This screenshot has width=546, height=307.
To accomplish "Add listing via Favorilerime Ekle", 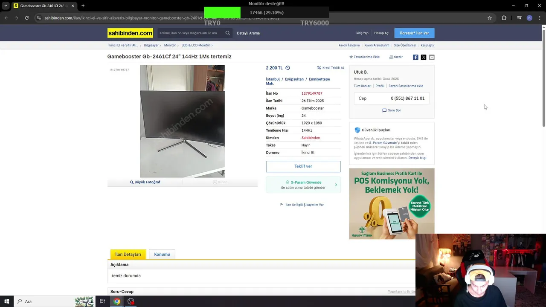I will pyautogui.click(x=364, y=57).
